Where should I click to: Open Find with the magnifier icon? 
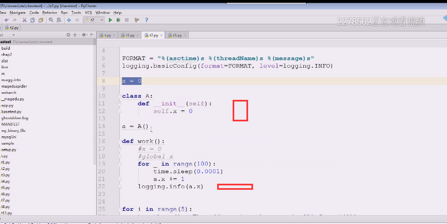tap(51, 20)
